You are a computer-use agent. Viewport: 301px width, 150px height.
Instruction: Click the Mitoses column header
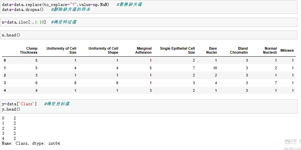[287, 51]
